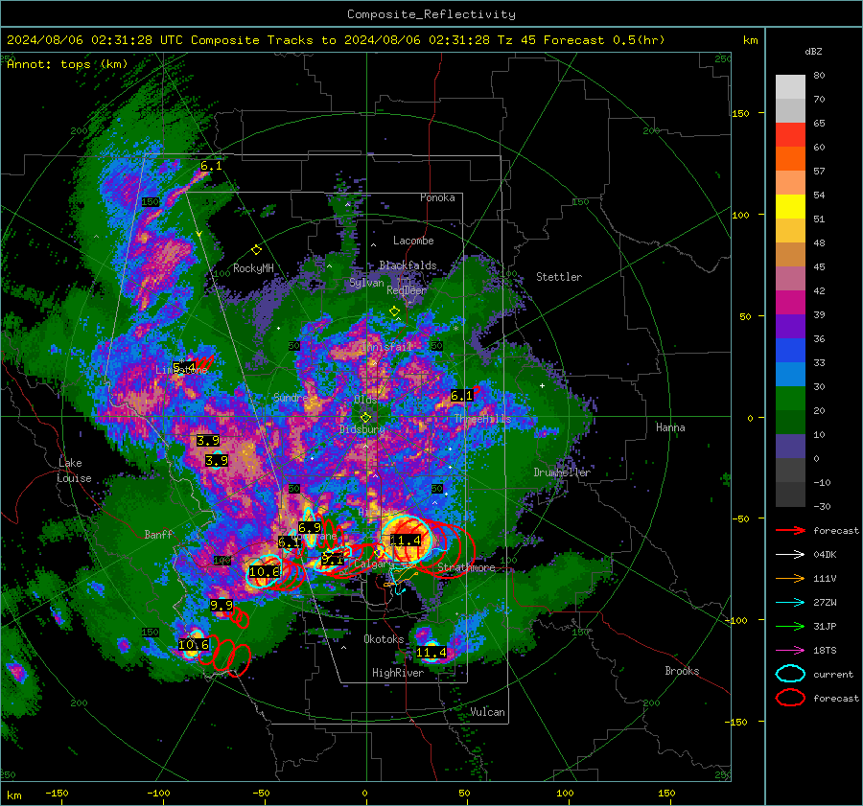Click the RedDeer city label

407,290
